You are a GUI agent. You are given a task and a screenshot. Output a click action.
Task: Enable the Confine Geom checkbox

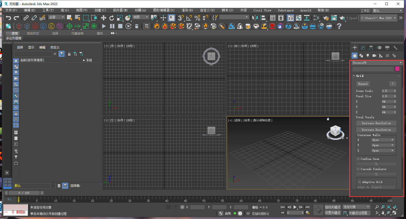358,159
